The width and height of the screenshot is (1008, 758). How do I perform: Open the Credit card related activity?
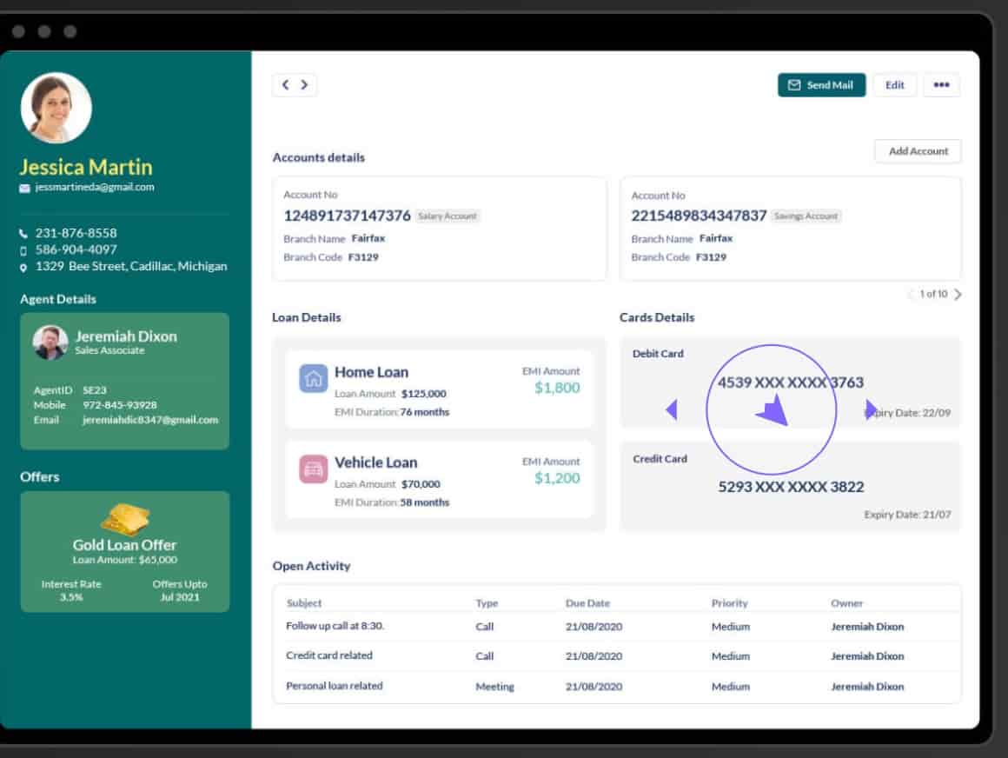(329, 655)
